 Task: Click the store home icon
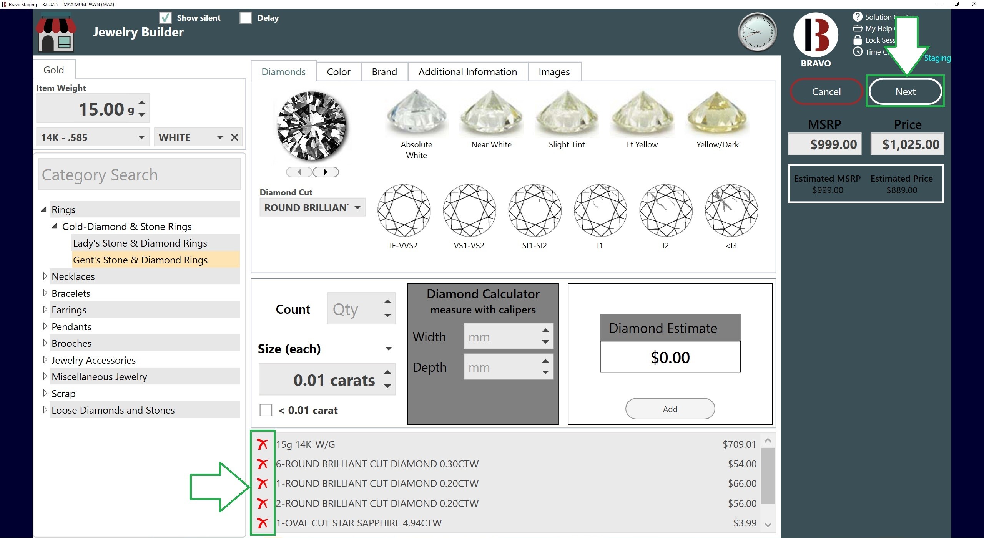coord(56,33)
